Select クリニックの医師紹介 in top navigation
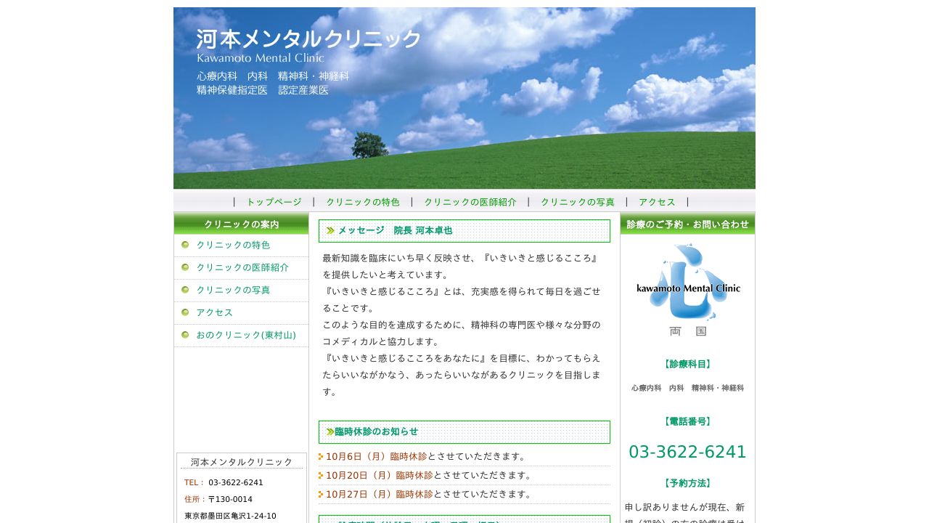This screenshot has height=523, width=929. tap(470, 202)
